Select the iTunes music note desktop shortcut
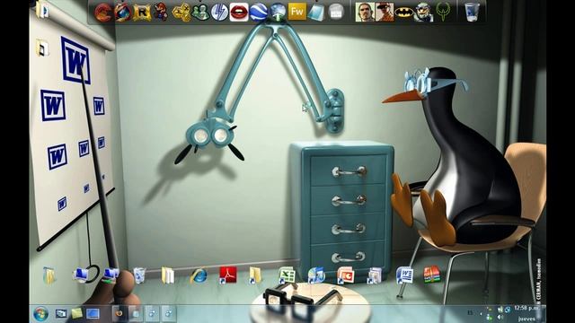 click(x=315, y=275)
